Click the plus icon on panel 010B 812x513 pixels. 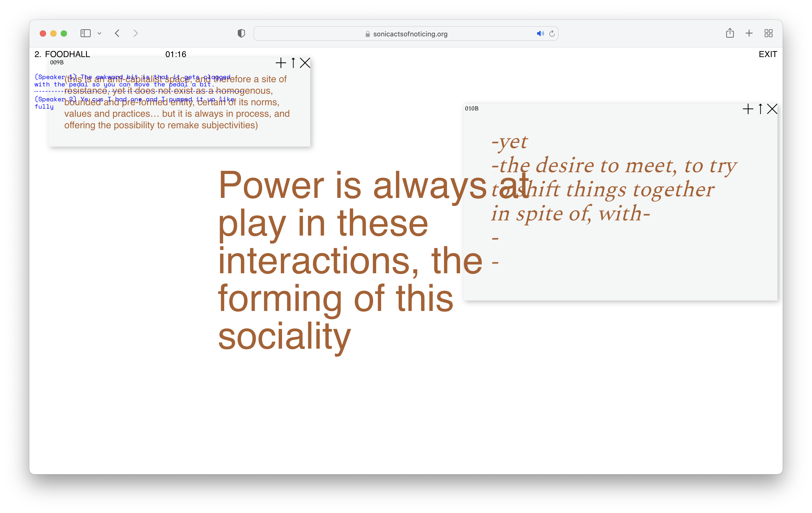[x=748, y=109]
